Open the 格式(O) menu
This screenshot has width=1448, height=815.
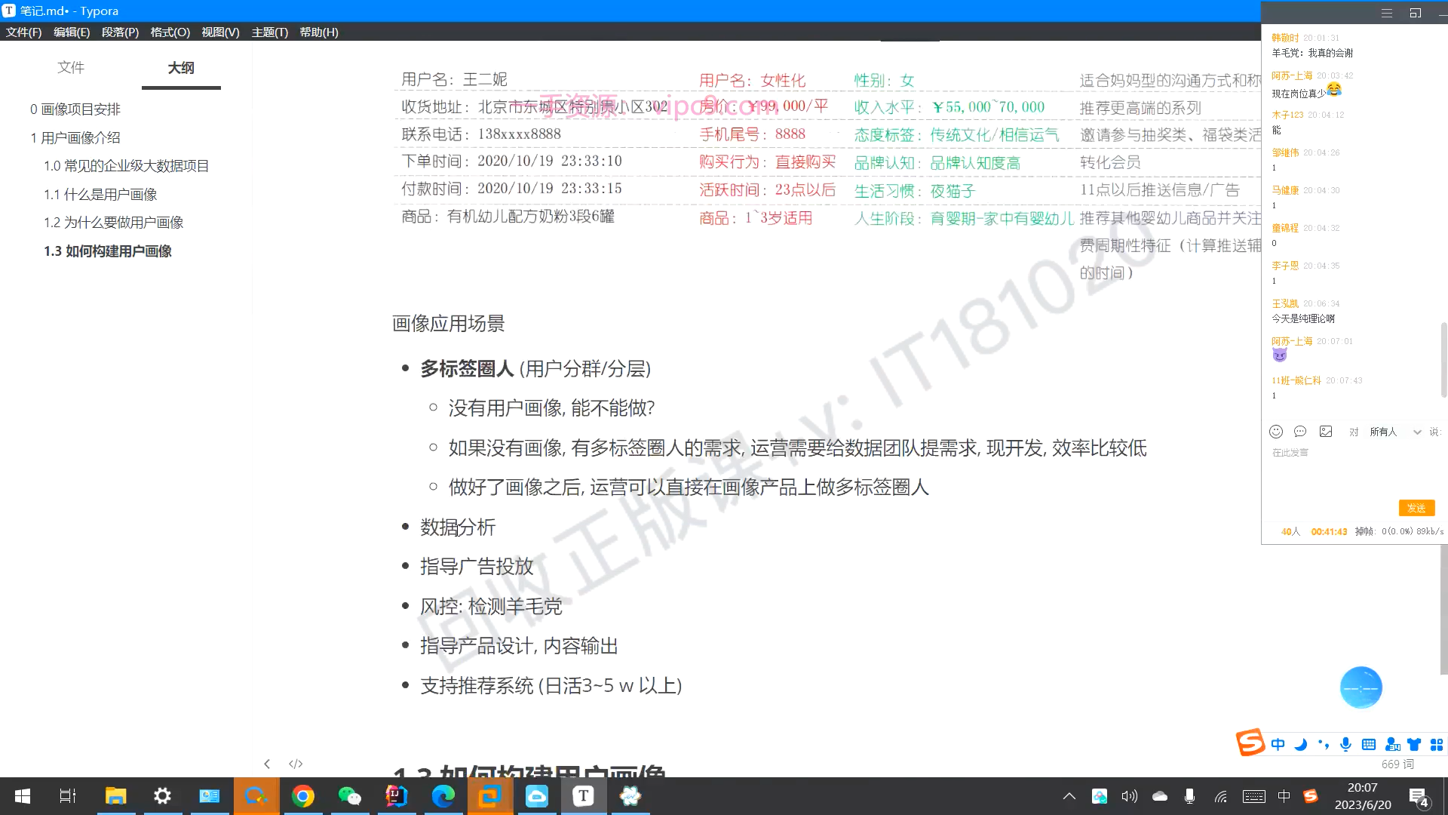170,32
